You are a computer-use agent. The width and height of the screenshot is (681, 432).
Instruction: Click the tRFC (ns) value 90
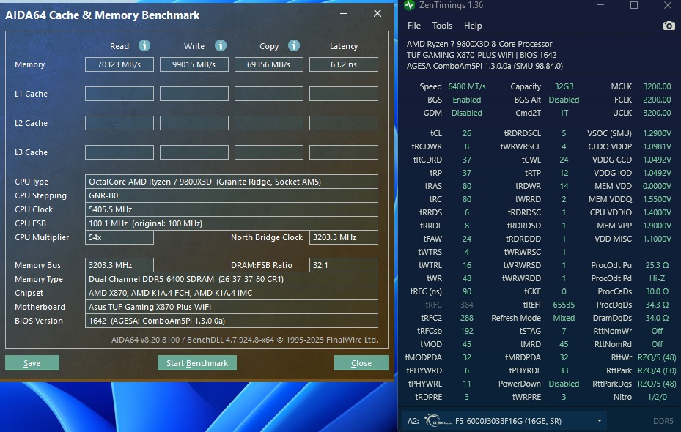pos(466,291)
